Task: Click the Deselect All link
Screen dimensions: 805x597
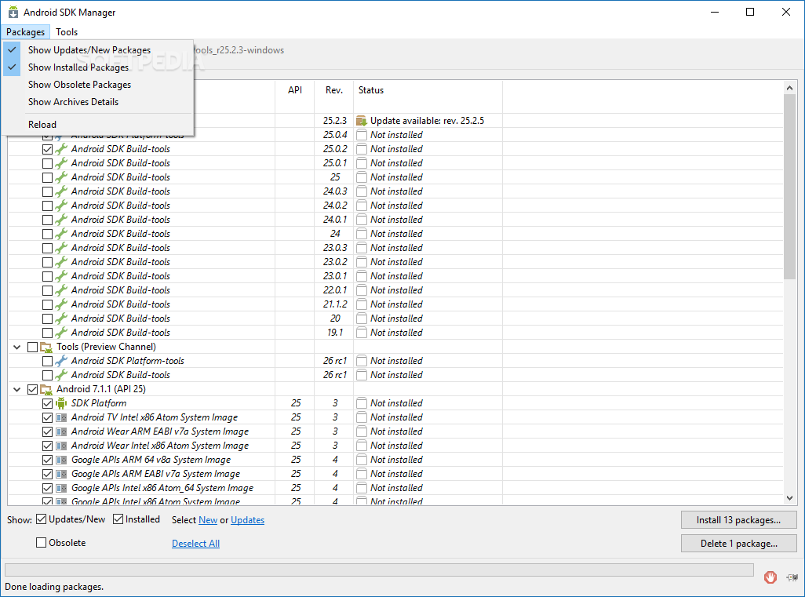Action: 195,544
